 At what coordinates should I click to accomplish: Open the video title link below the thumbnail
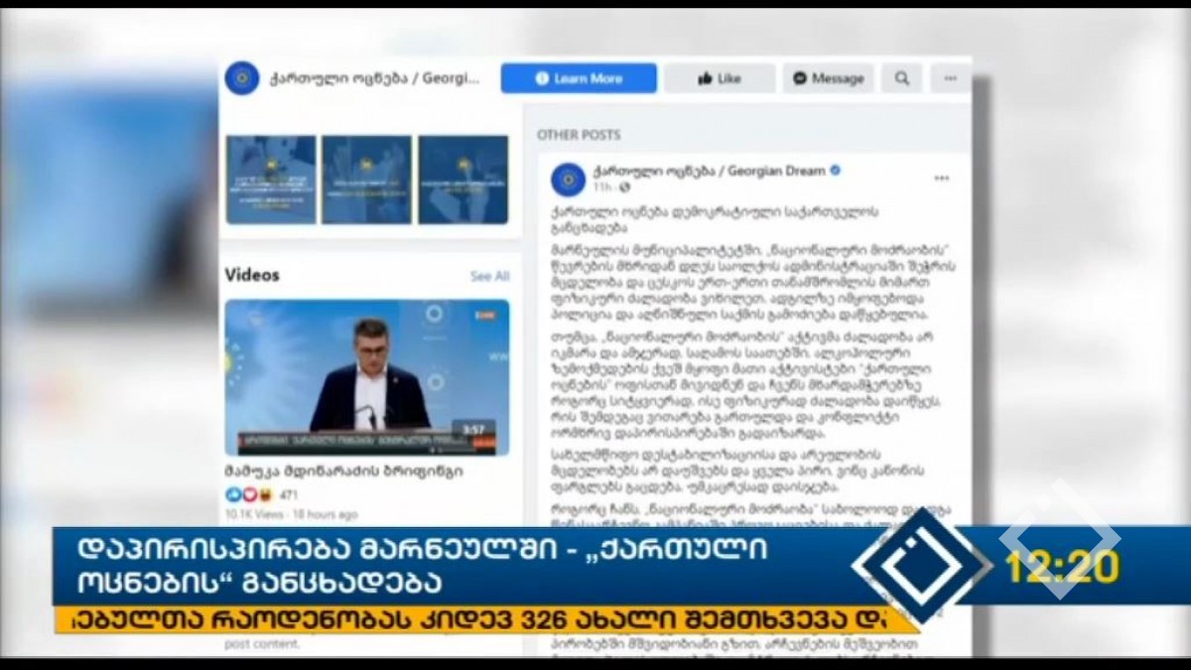342,471
